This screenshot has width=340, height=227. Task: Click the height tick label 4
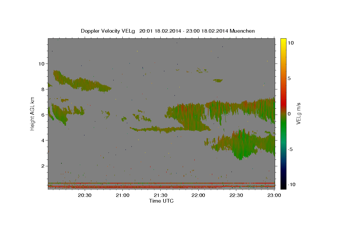tap(43, 140)
